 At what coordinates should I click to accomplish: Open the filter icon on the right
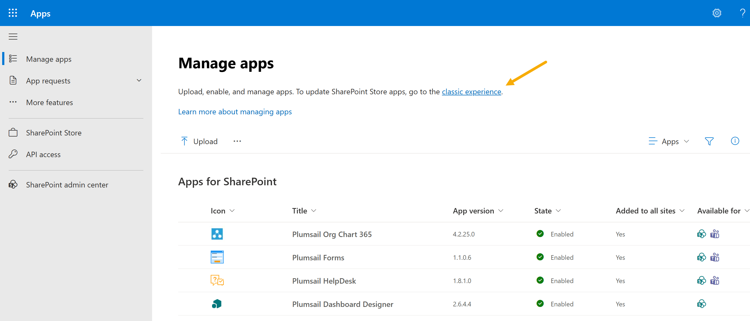point(710,141)
